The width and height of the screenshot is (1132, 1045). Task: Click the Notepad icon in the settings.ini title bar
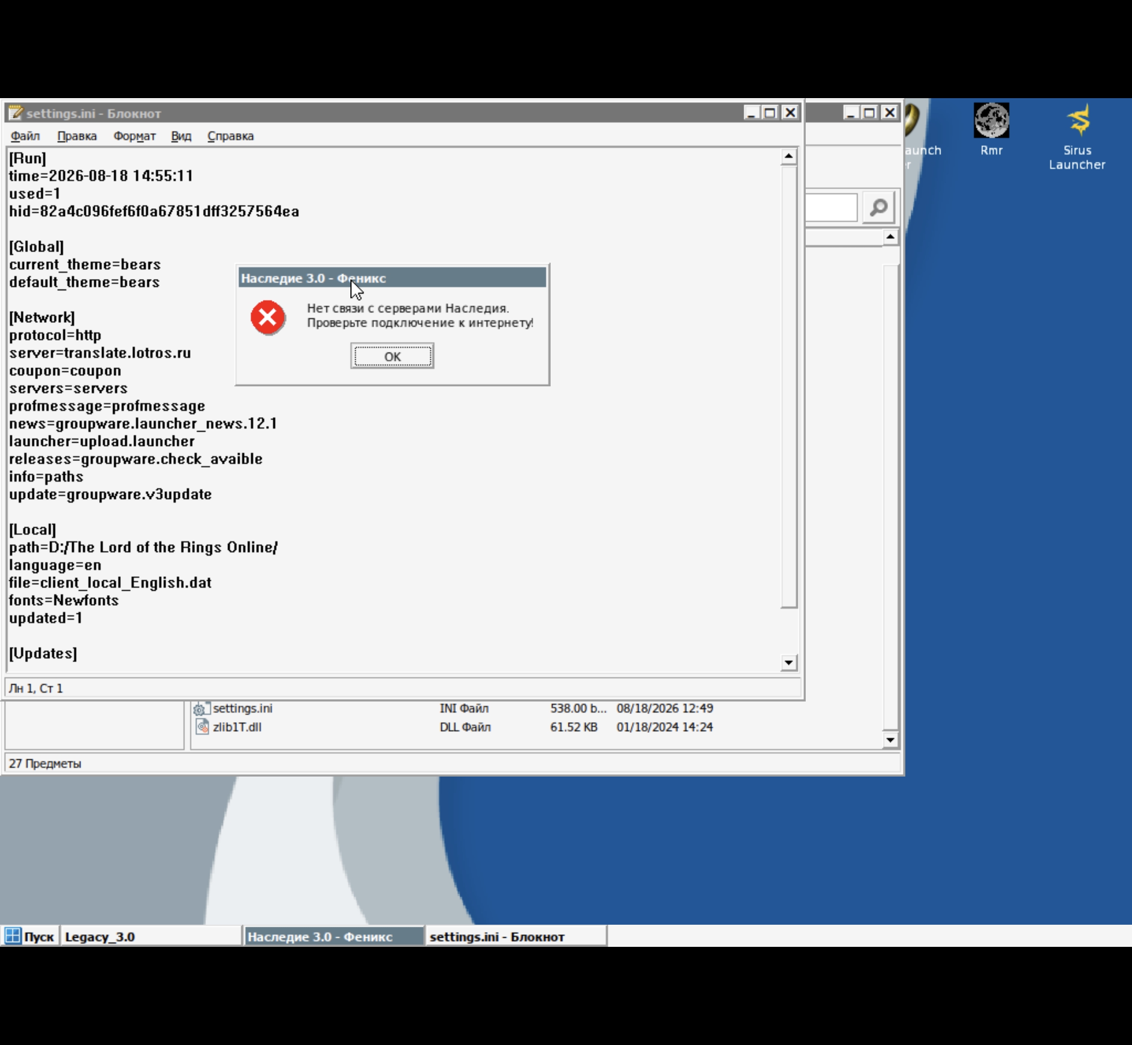(x=15, y=113)
